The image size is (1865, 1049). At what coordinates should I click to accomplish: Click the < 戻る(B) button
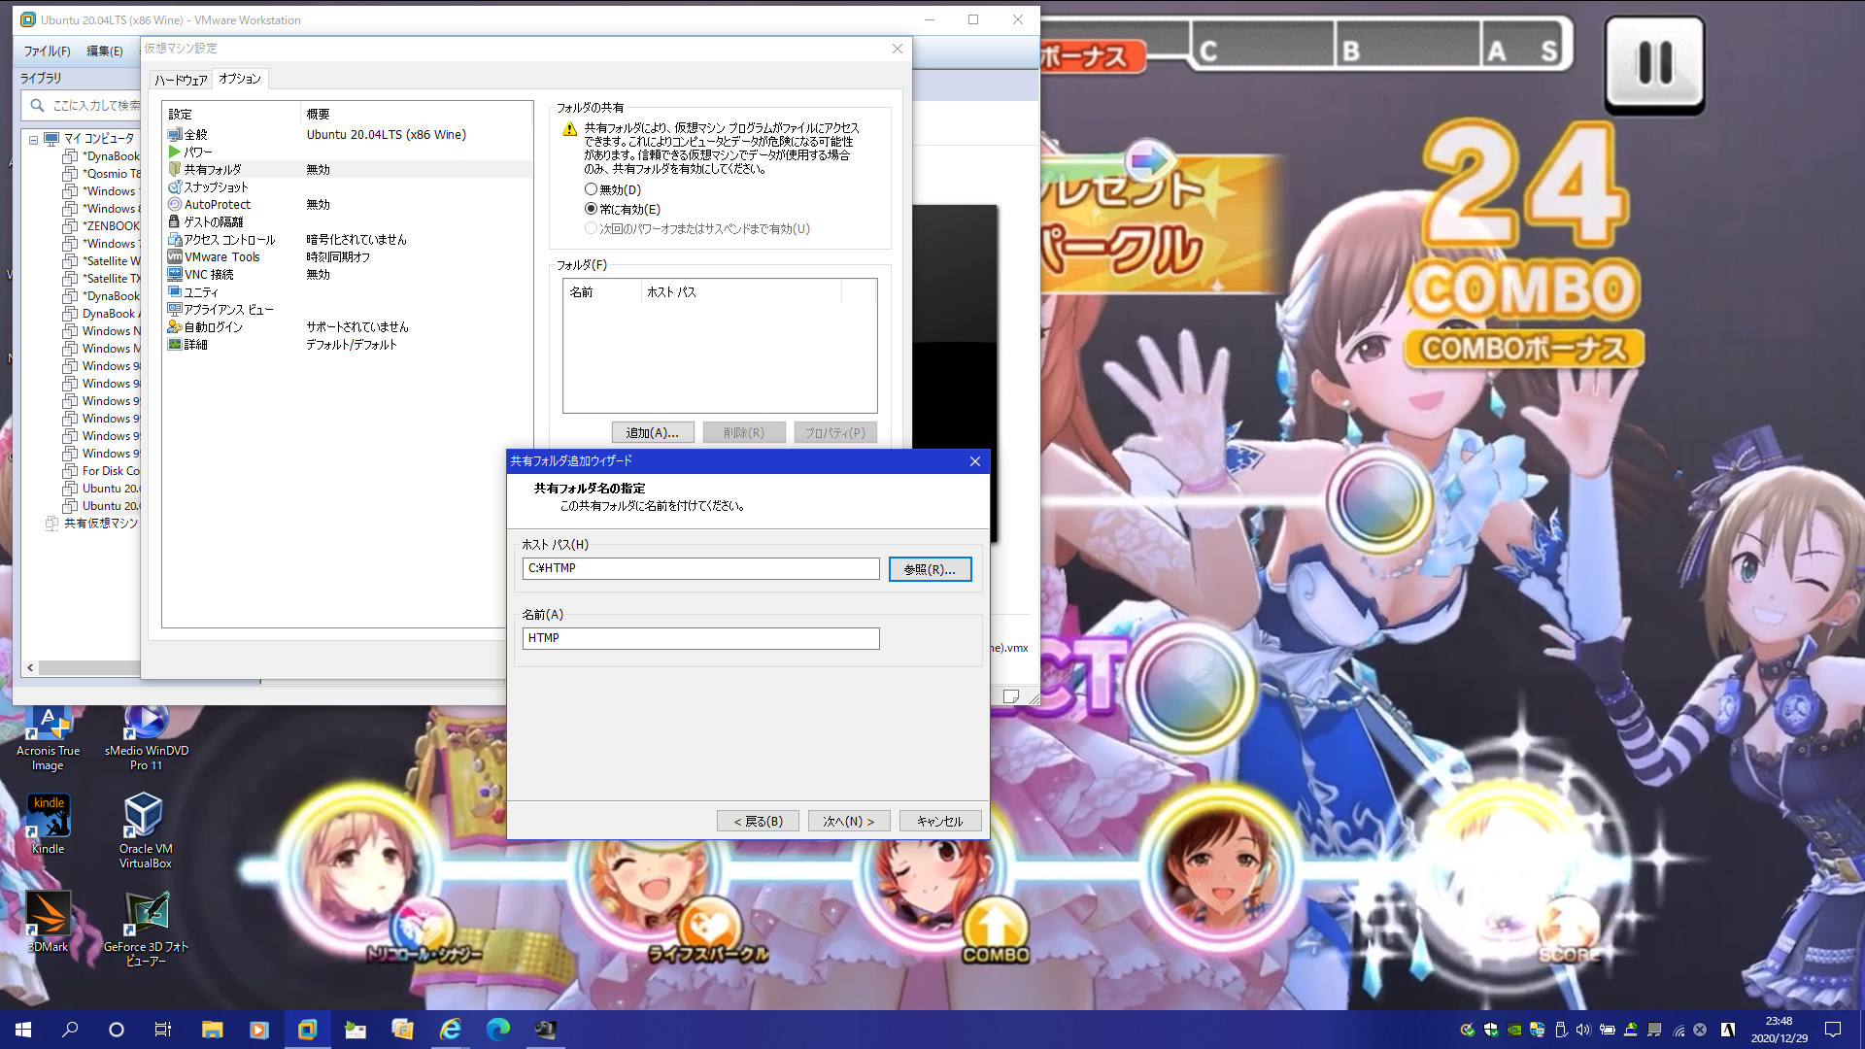coord(758,821)
